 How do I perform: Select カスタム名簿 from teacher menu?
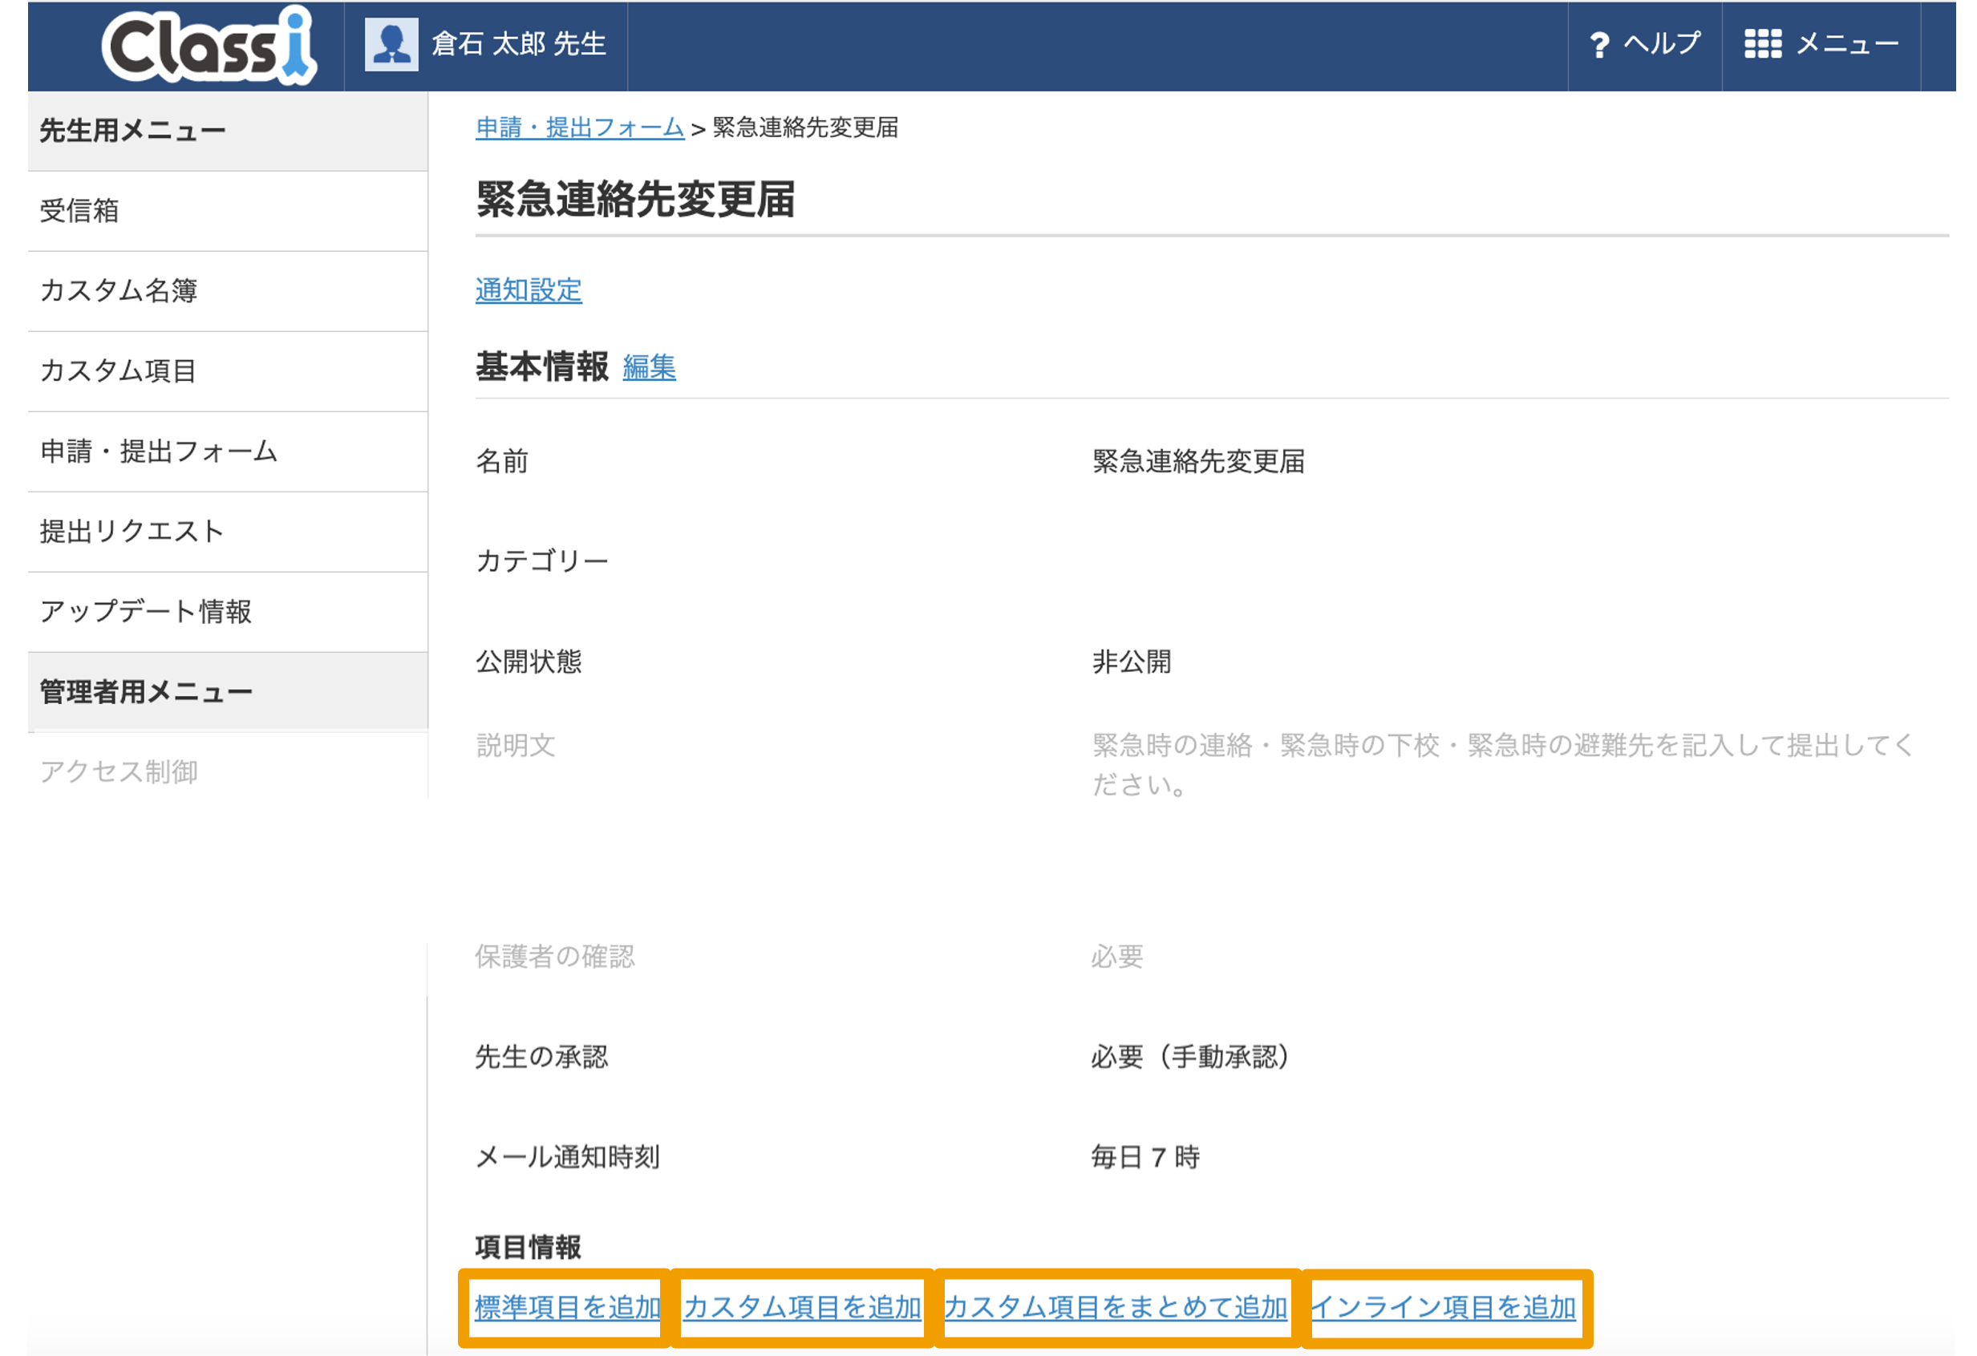click(118, 290)
